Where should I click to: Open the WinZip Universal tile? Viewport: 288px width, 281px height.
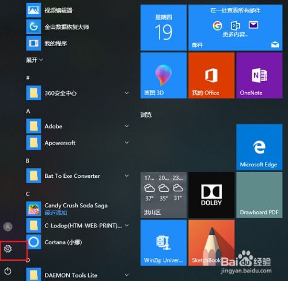click(164, 243)
